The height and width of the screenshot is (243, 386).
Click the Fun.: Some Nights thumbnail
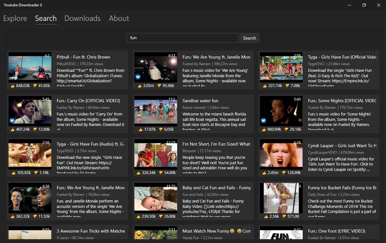pos(281,111)
